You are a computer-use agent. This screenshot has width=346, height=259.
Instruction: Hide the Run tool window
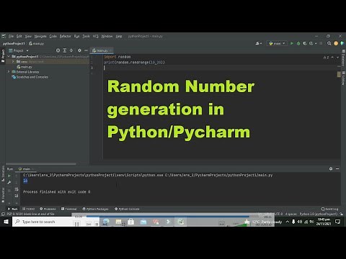pos(337,168)
